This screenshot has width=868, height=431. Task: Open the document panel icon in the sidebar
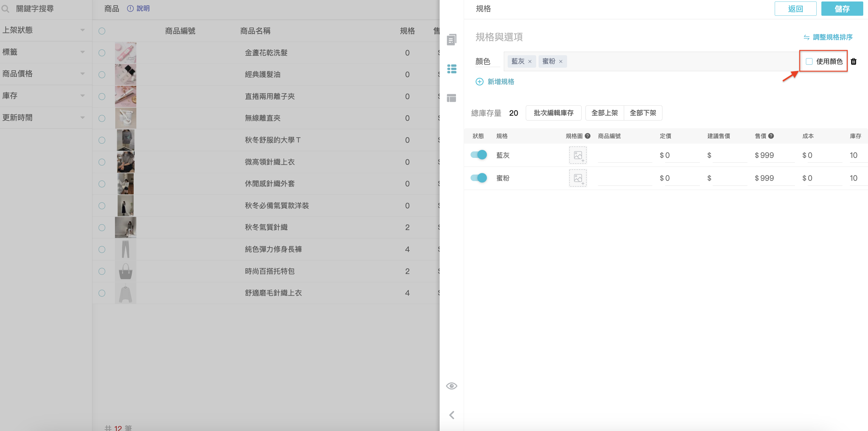point(452,40)
